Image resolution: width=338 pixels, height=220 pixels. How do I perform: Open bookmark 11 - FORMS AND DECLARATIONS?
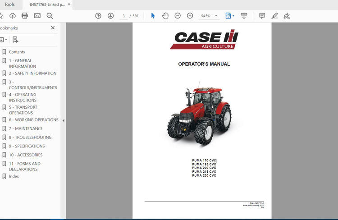coord(25,166)
